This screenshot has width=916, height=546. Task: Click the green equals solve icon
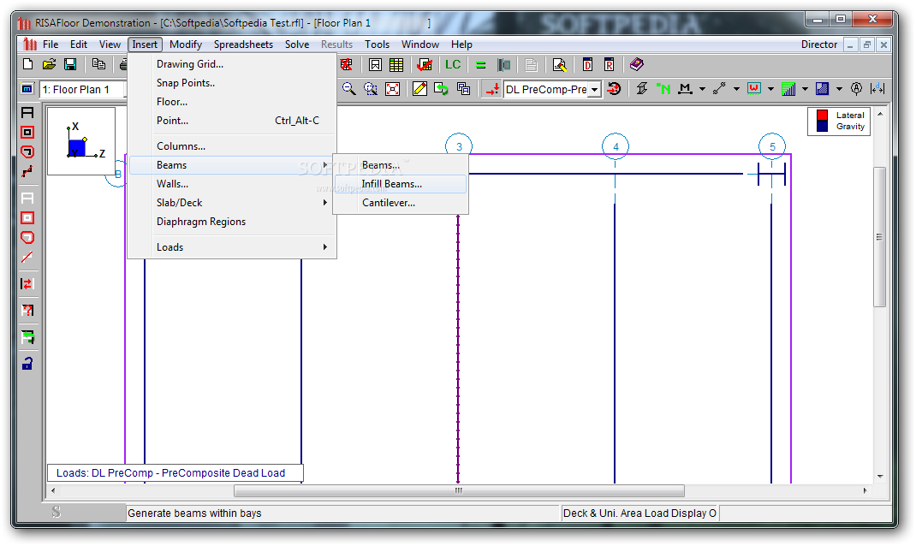click(481, 65)
